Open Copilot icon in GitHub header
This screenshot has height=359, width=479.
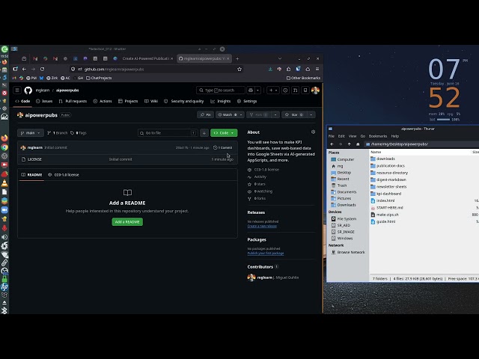coord(251,90)
